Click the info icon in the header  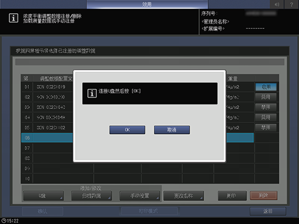point(13,18)
